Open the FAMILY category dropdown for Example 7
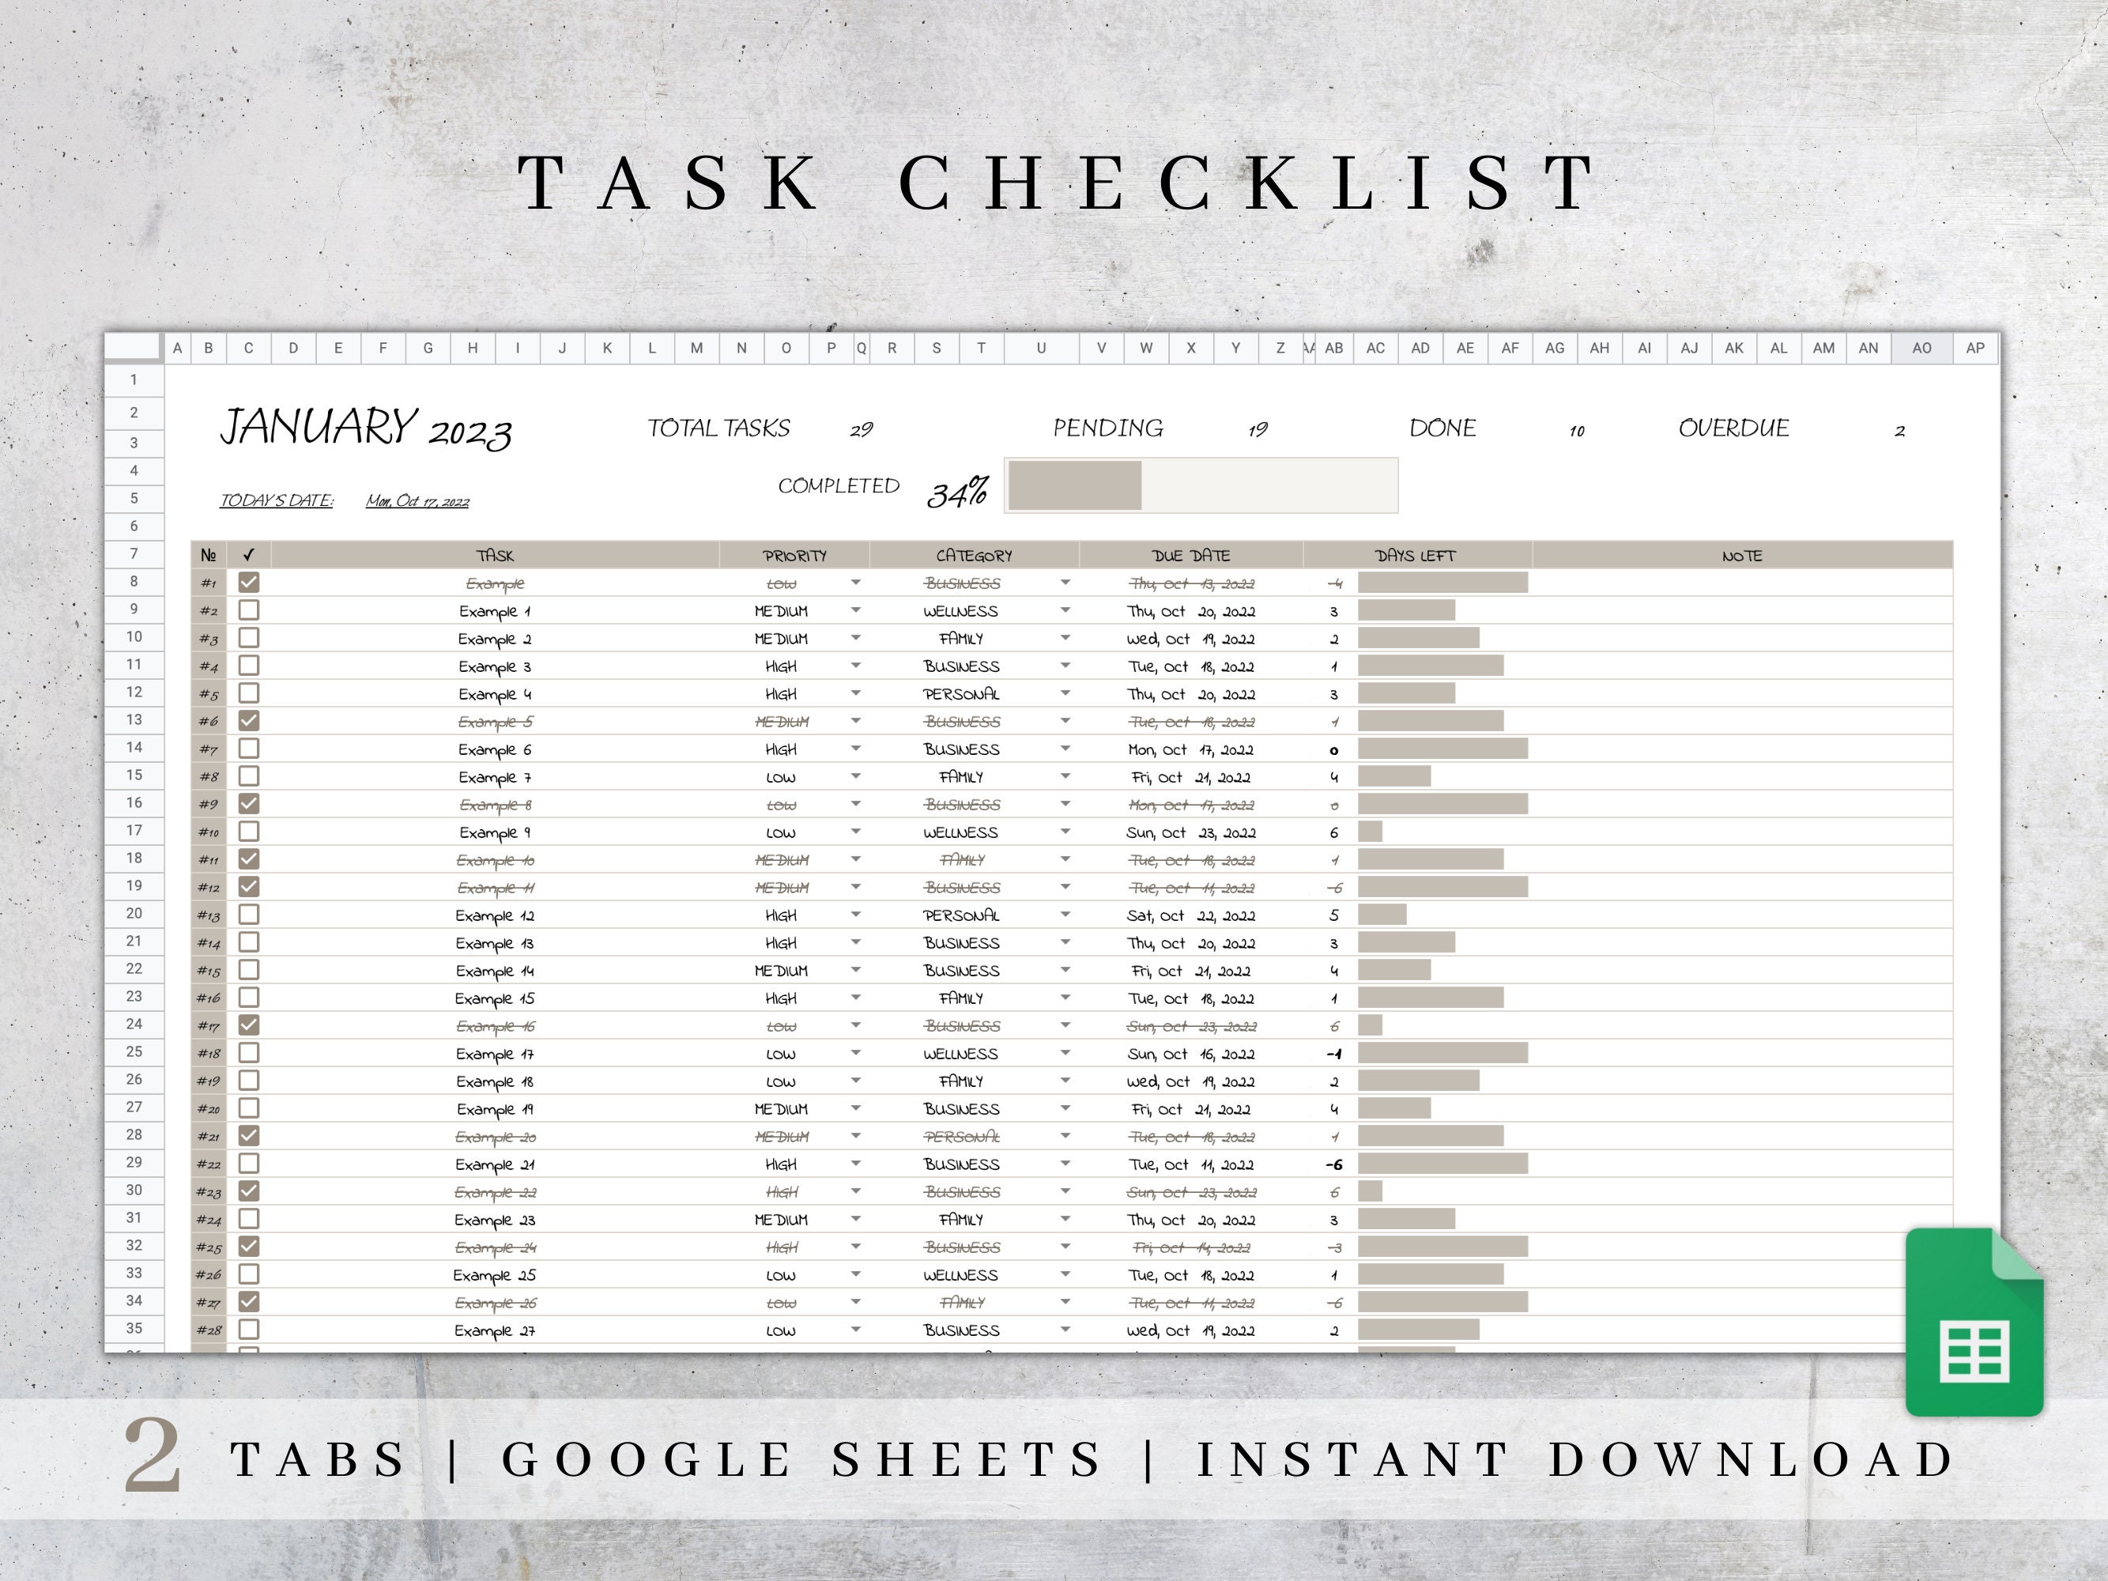 [x=1065, y=777]
